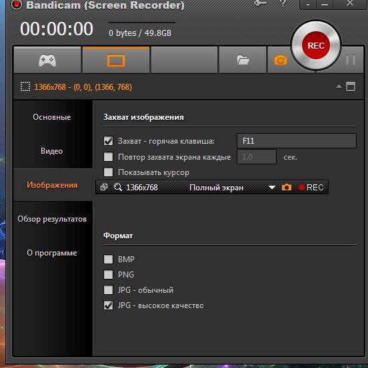The height and width of the screenshot is (368, 368).
Task: Click the Bandicam red circle logo icon
Action: tap(17, 4)
